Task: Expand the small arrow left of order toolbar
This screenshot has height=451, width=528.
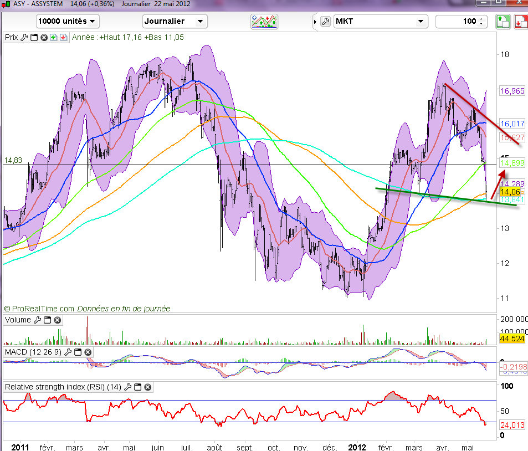Action: [315, 22]
